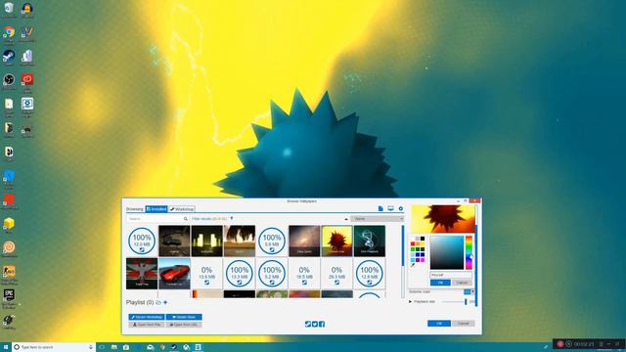Click the monitor display icon
626x352 pixels.
click(390, 208)
